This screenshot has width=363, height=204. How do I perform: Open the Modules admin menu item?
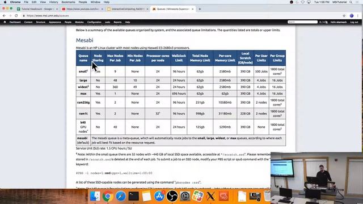point(79,22)
